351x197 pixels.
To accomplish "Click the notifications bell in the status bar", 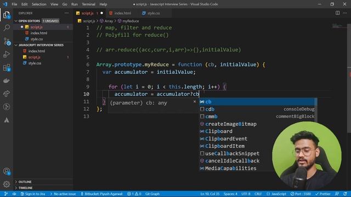I will (x=345, y=194).
